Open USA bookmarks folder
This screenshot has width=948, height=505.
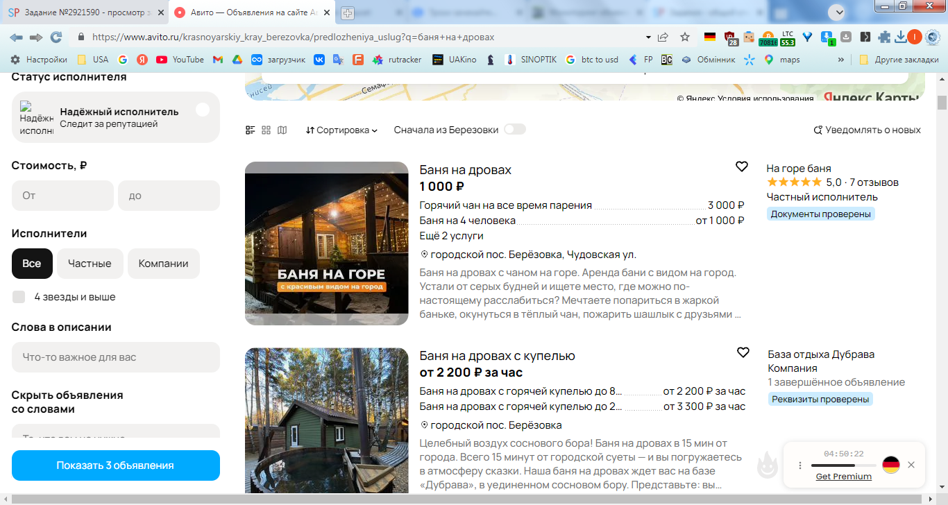(93, 60)
